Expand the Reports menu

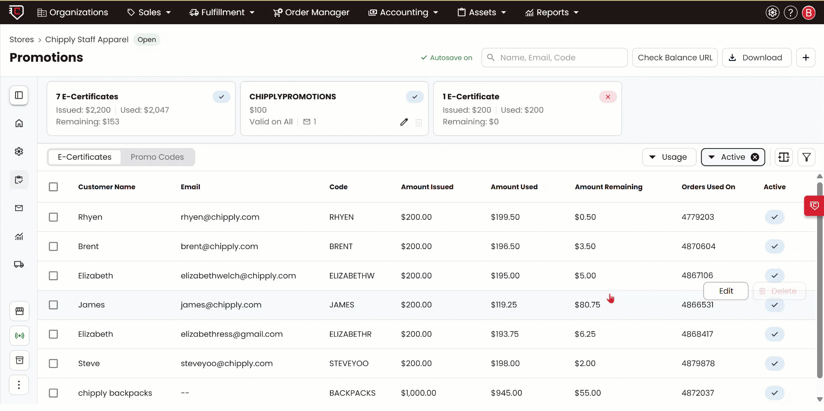tap(552, 13)
